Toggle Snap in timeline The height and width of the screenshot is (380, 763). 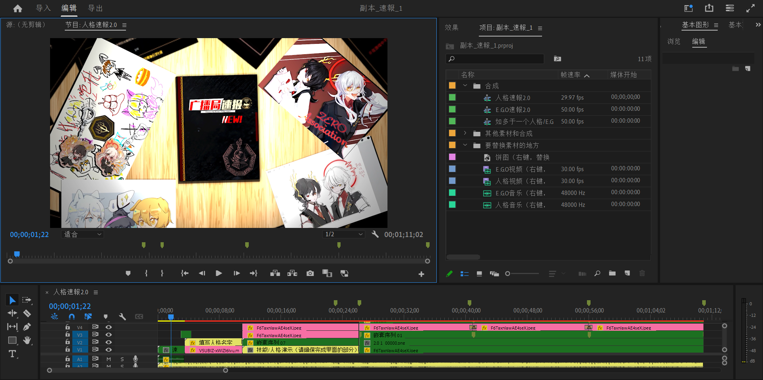coord(72,316)
